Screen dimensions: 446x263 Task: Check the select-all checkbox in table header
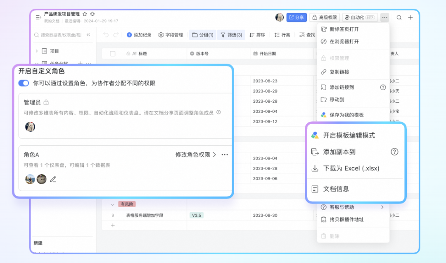(x=113, y=54)
